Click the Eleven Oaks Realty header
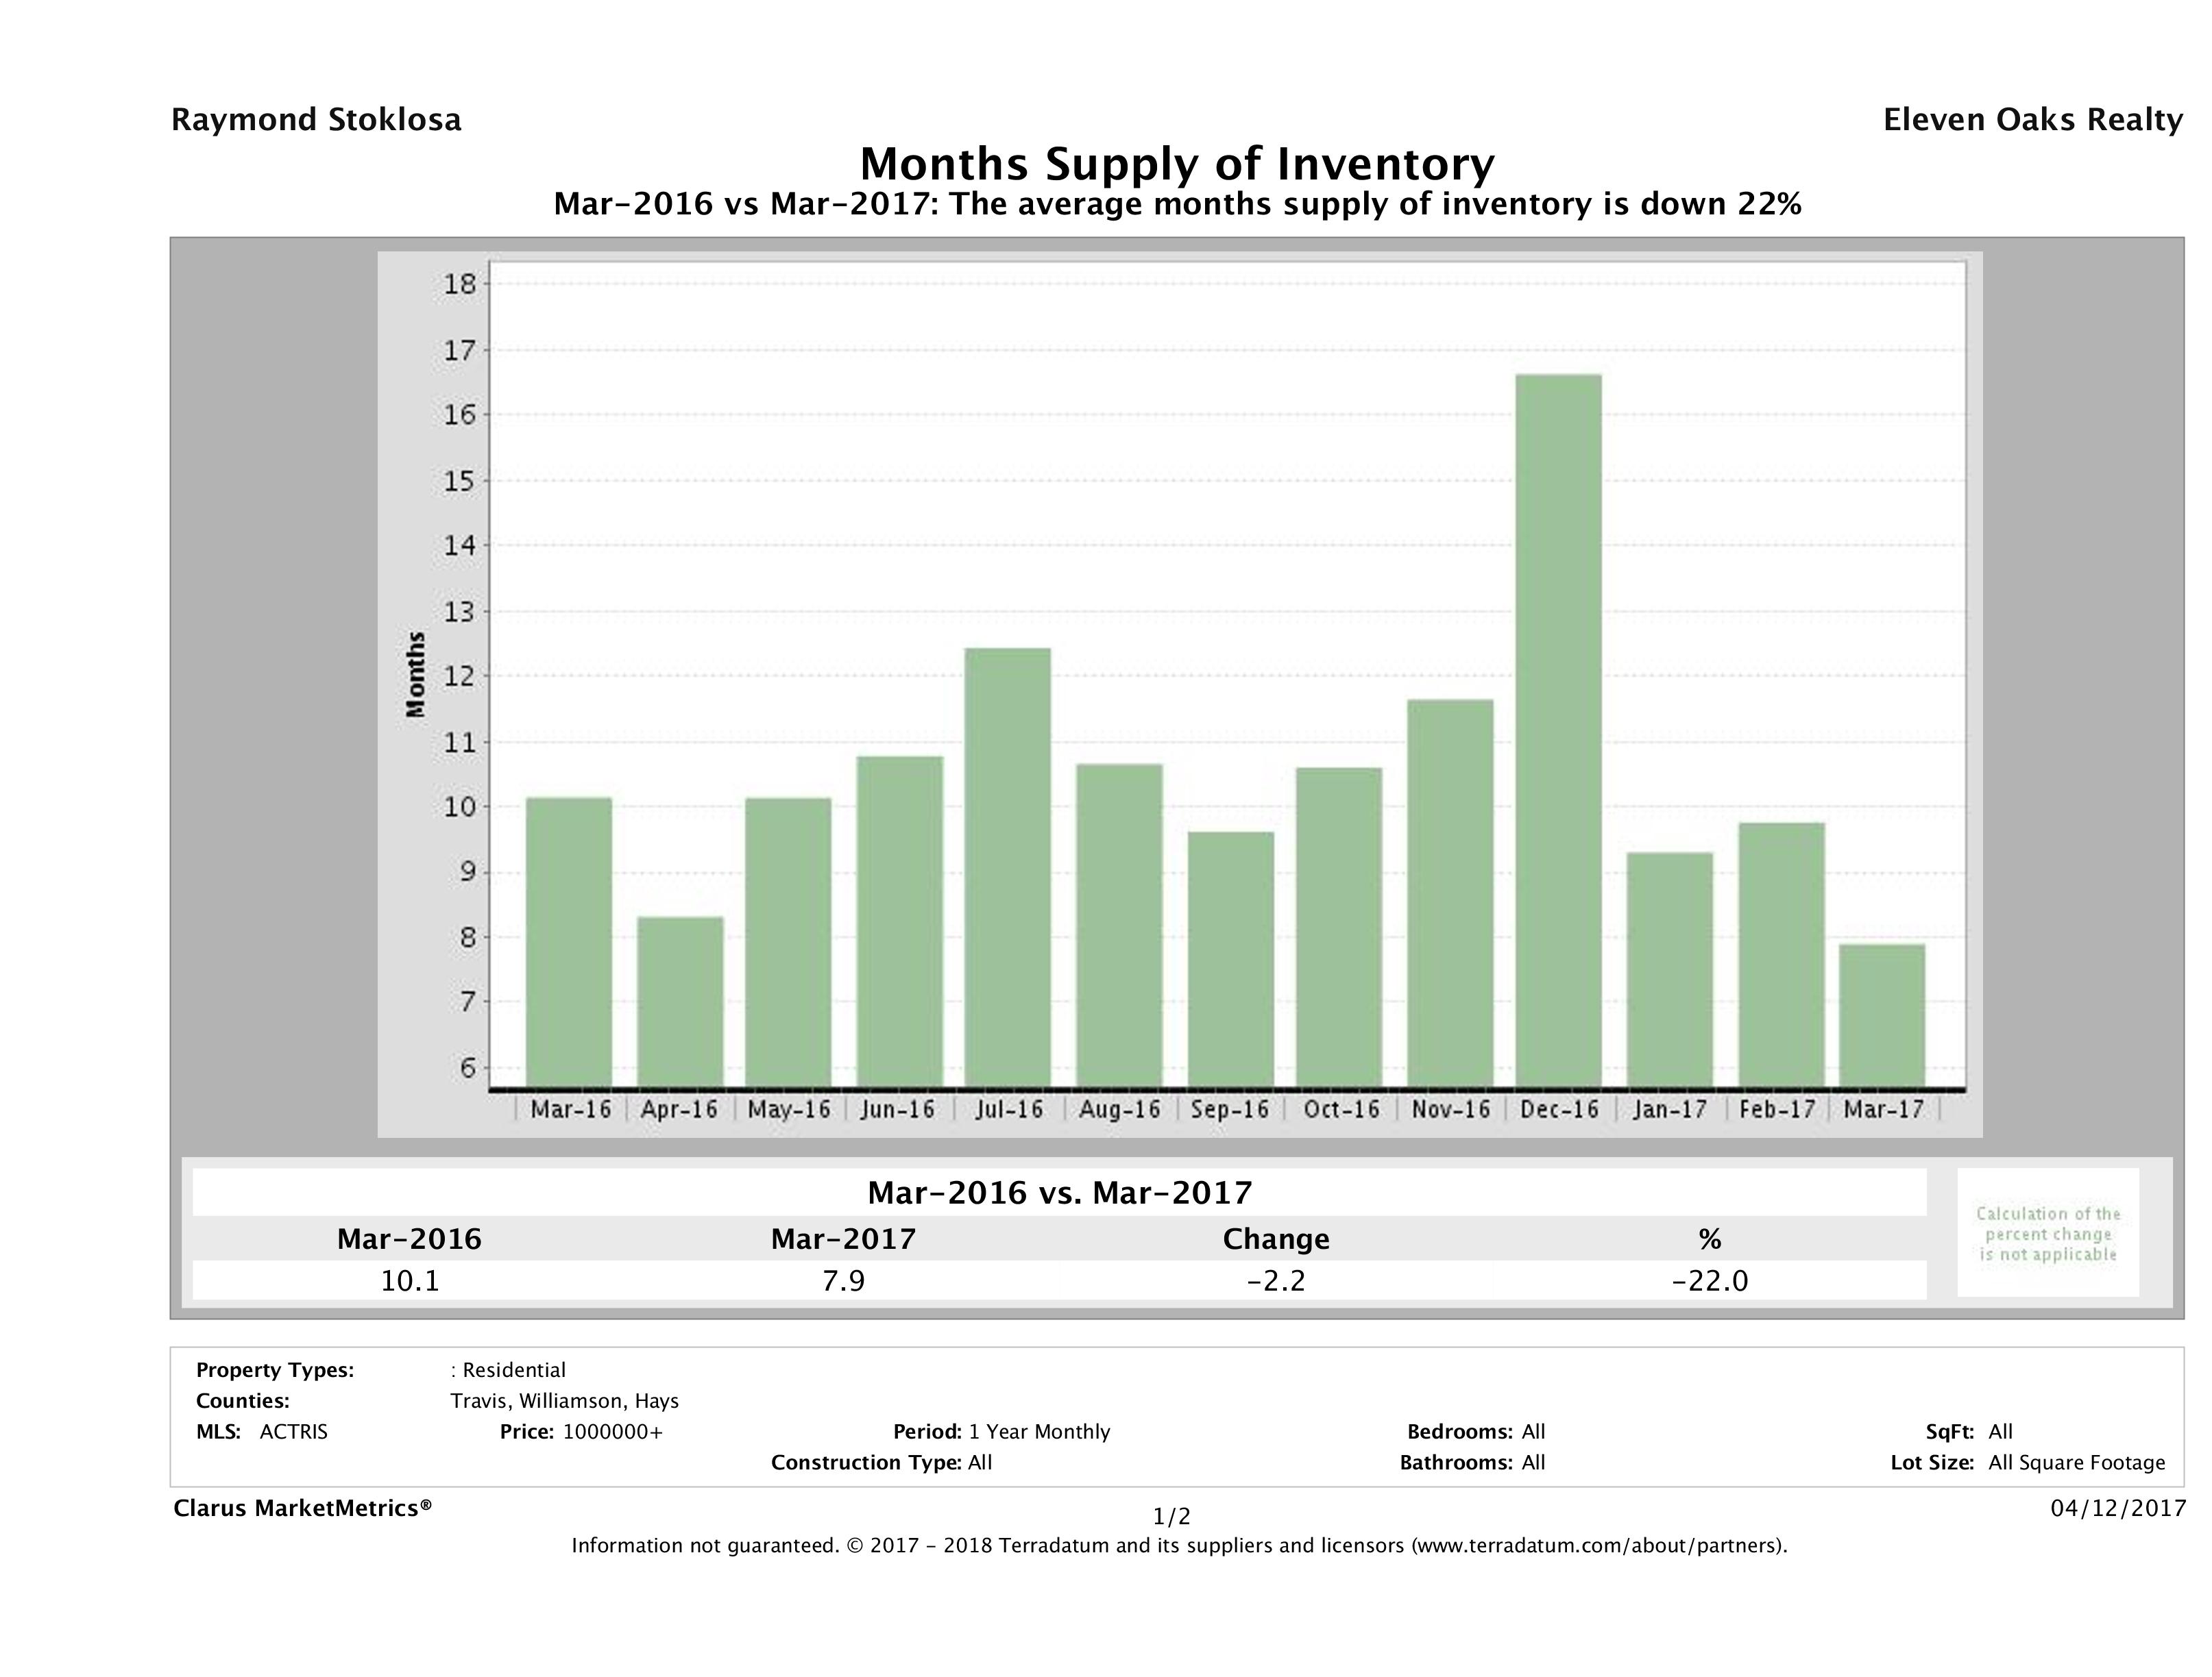Screen dimensions: 2212x1677 click(x=2032, y=120)
